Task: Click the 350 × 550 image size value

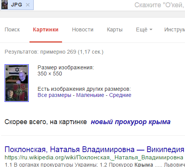Action: [50, 74]
